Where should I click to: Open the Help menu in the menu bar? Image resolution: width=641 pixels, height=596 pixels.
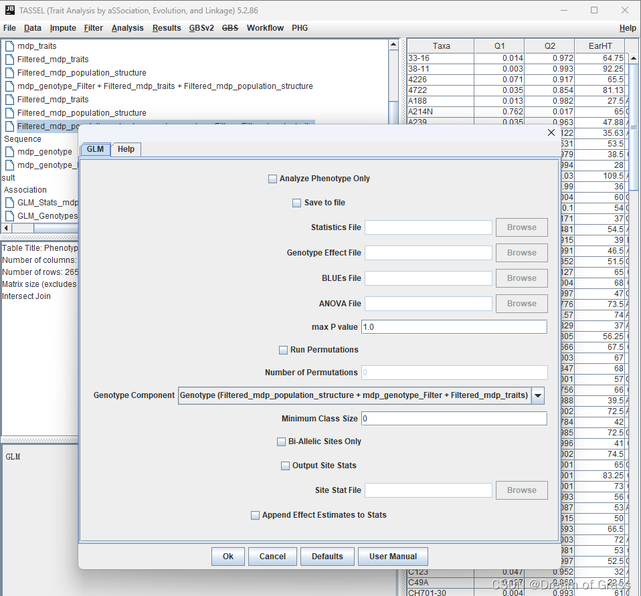(x=628, y=28)
